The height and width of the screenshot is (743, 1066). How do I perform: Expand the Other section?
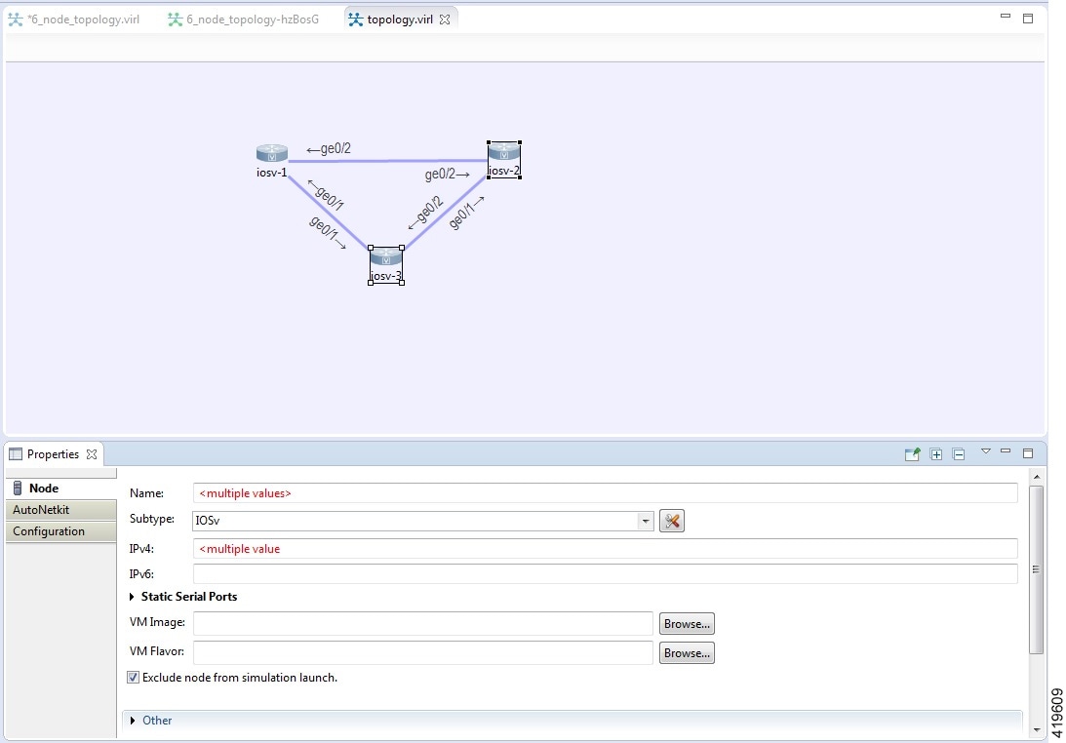click(x=133, y=721)
